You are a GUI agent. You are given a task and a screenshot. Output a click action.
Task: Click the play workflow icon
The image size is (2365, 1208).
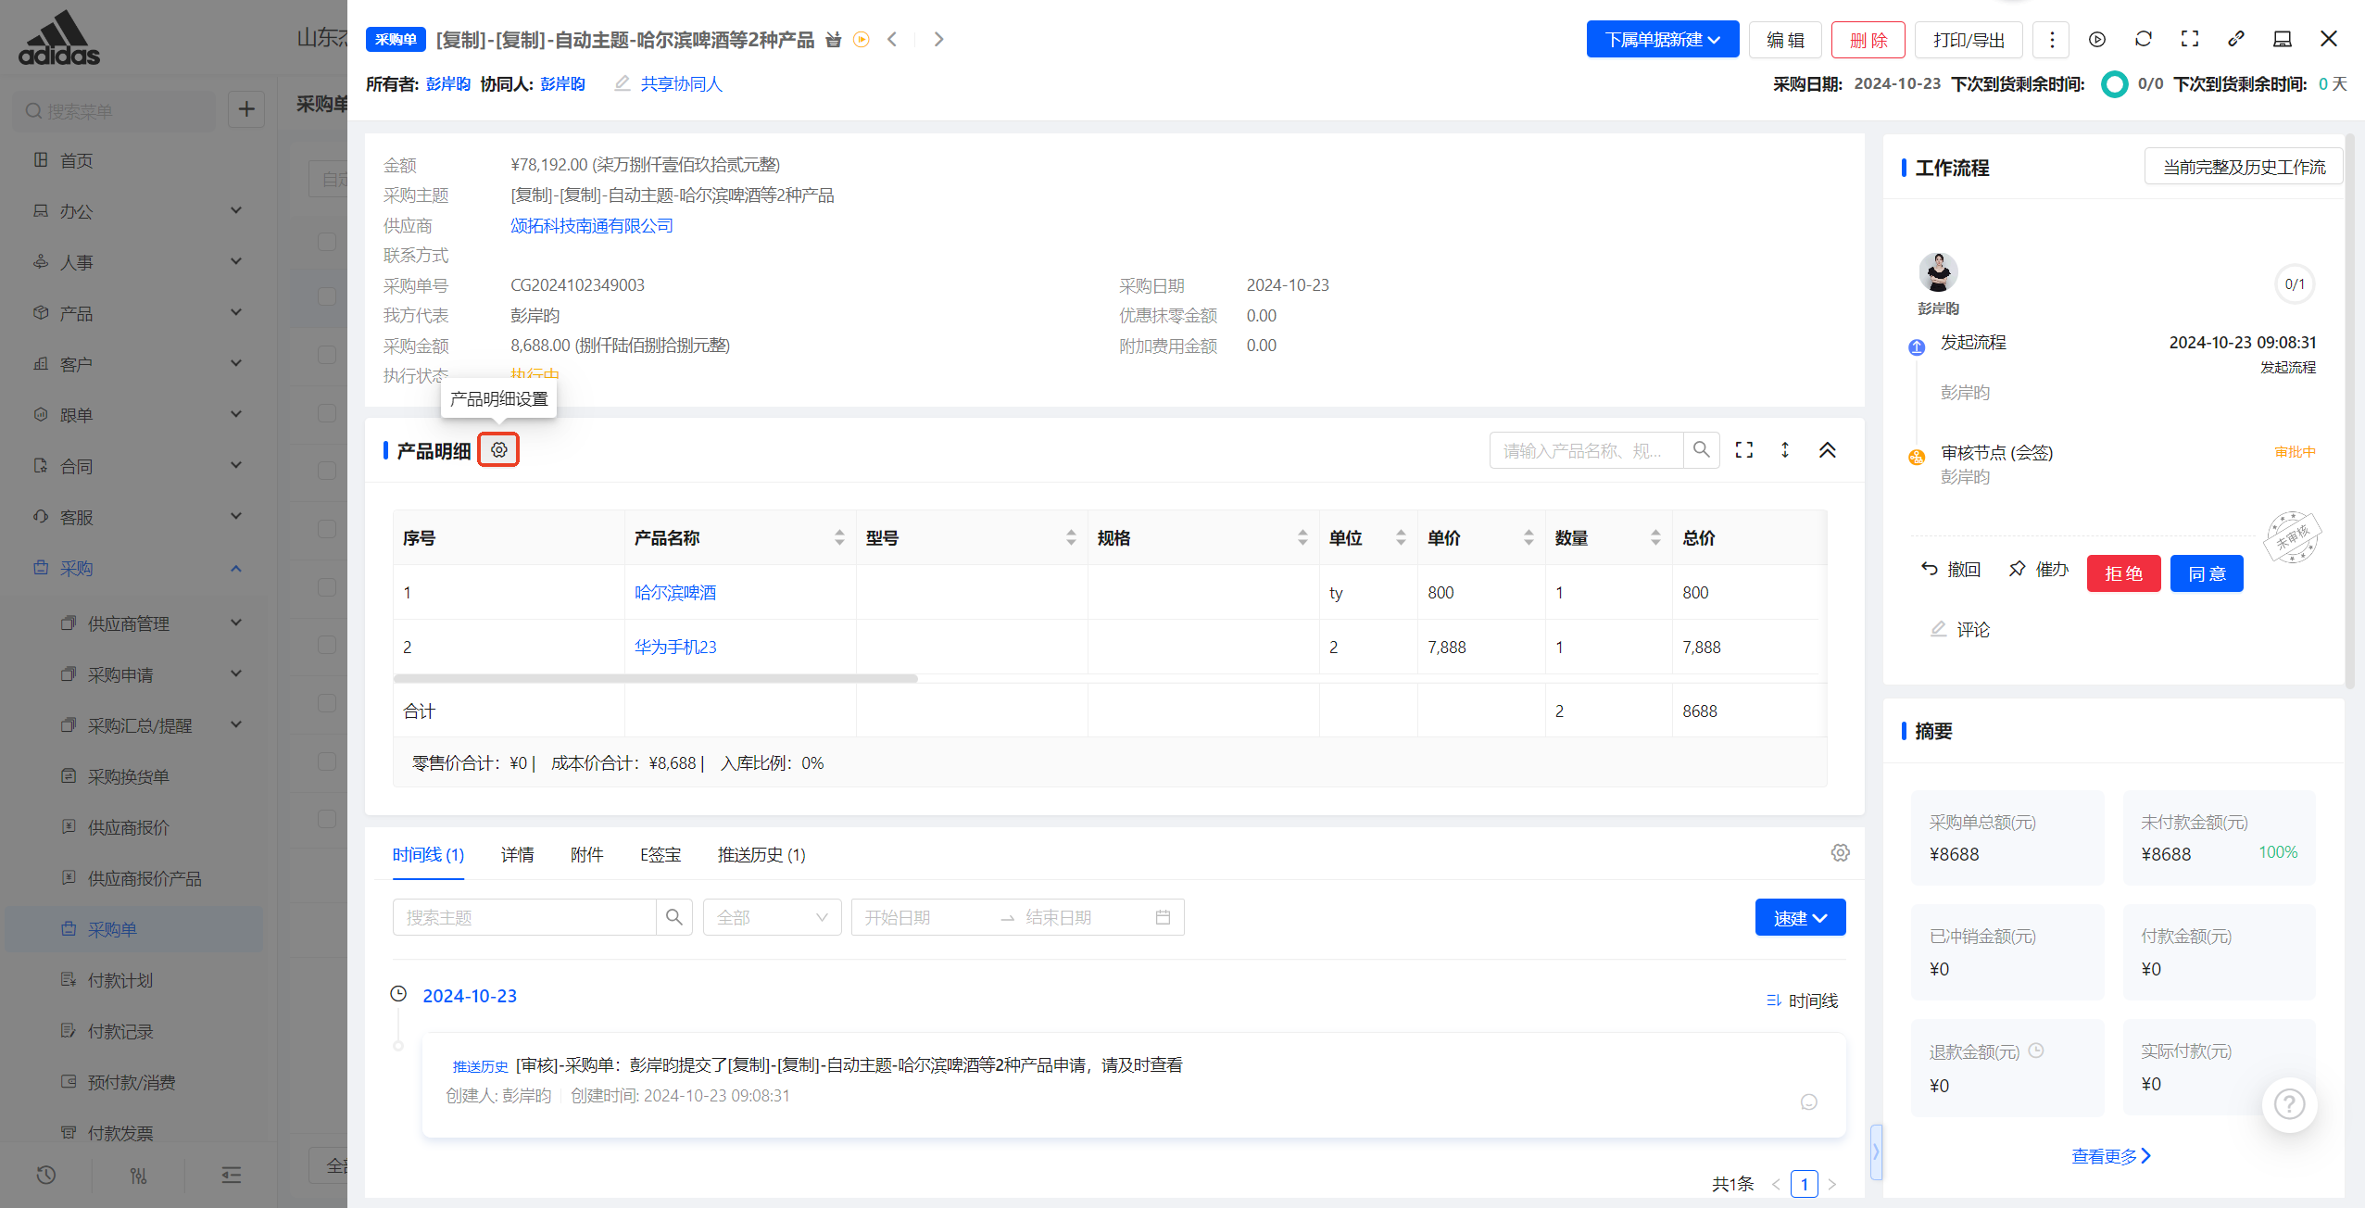point(2097,39)
